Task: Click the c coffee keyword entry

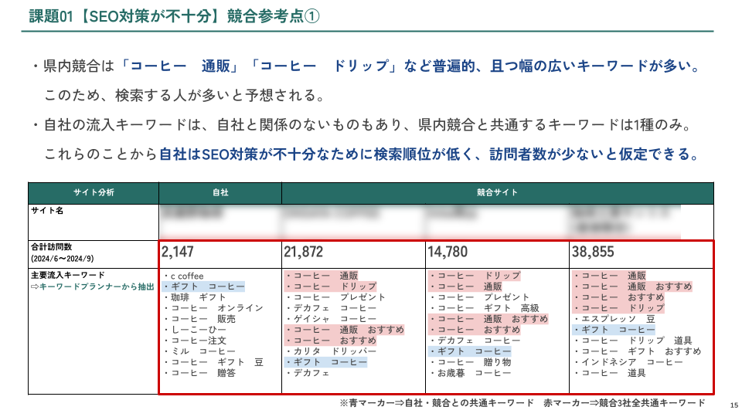Action: pyautogui.click(x=186, y=276)
